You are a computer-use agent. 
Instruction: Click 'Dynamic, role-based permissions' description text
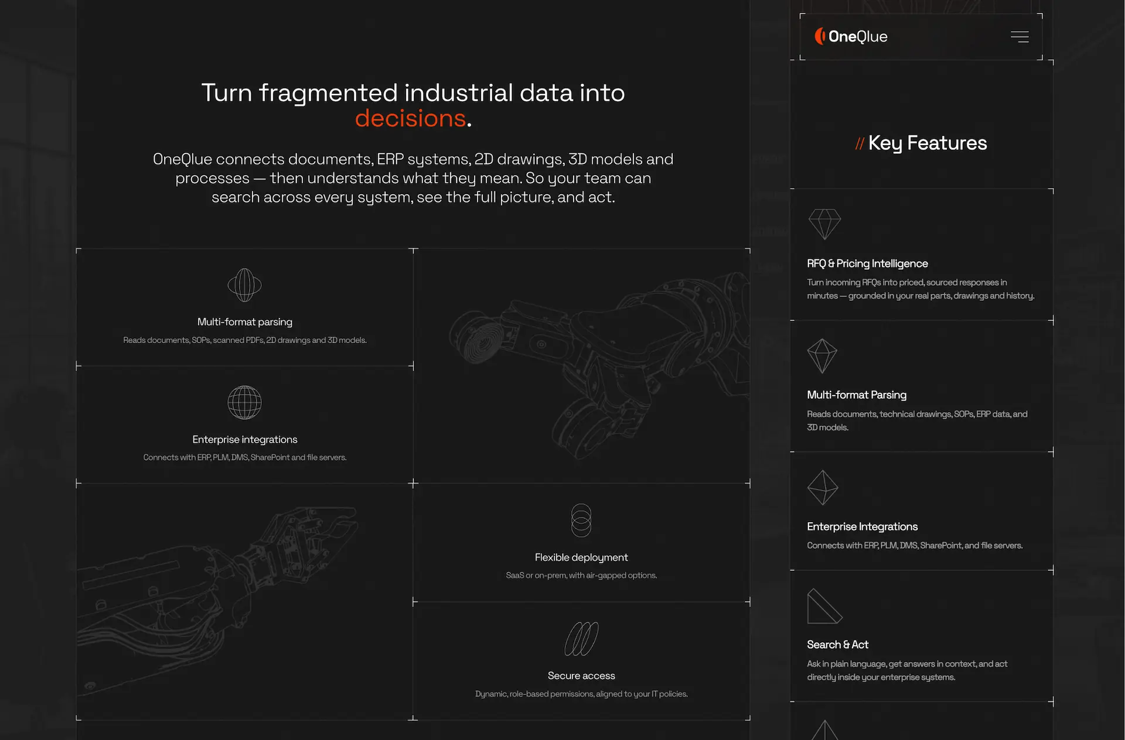point(581,694)
